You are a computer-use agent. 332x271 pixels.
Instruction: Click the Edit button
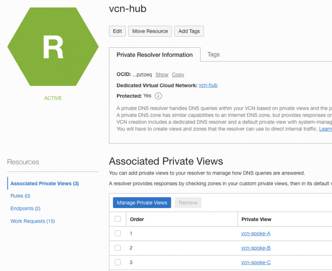[x=117, y=31]
